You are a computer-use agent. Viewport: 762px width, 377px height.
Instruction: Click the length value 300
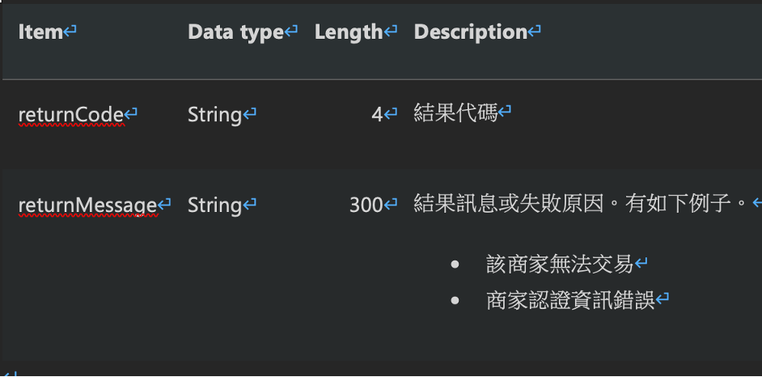(366, 205)
